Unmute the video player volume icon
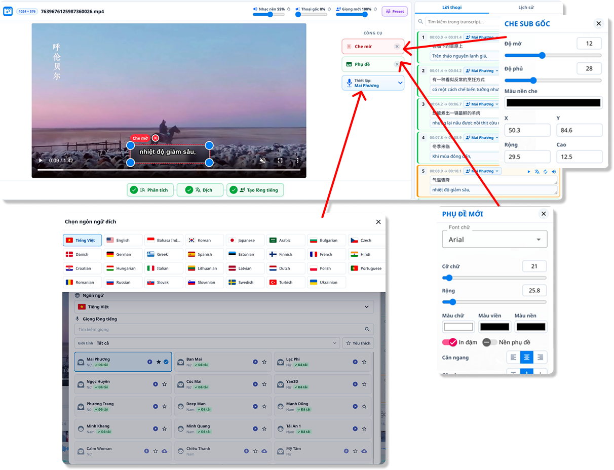 262,161
